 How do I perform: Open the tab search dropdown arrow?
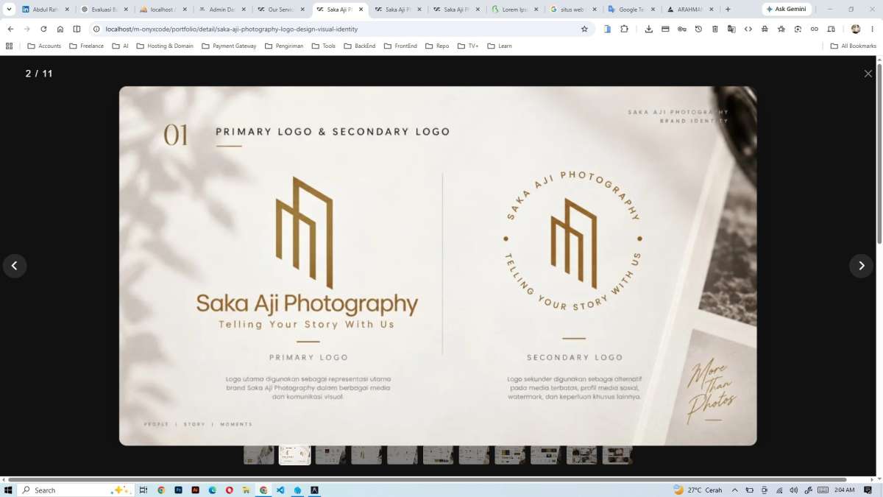tap(10, 10)
